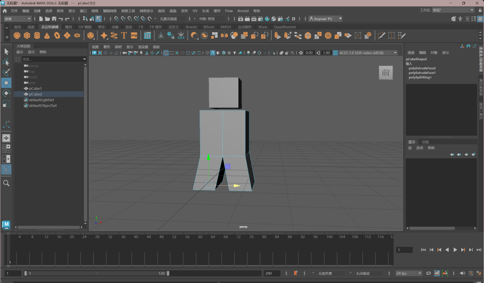
Task: Create a polygon sphere from the shelf
Action: 17,36
